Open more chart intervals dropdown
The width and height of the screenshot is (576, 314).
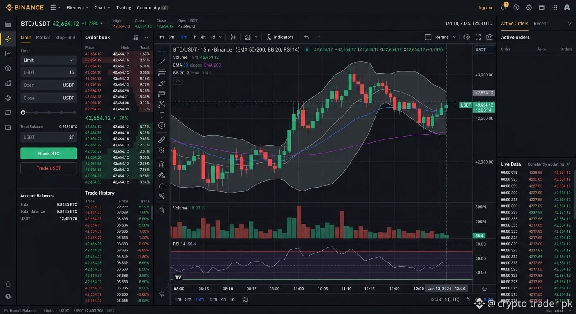(x=220, y=37)
